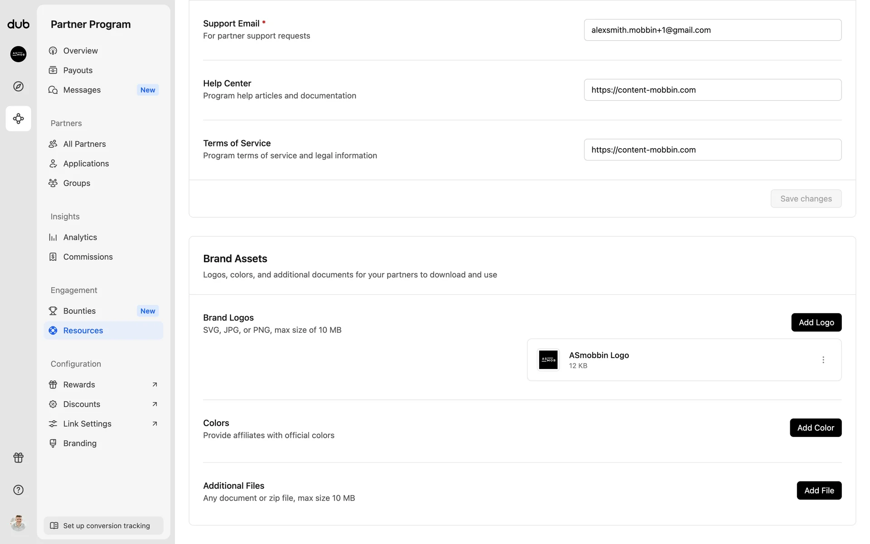
Task: Click the Add File button
Action: click(819, 491)
